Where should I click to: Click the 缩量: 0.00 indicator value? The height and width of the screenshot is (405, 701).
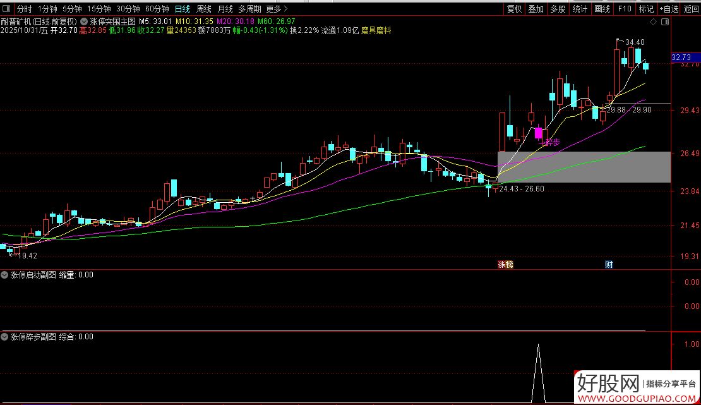tap(76, 275)
